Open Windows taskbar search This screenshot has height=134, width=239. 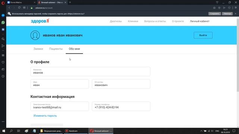point(11,131)
